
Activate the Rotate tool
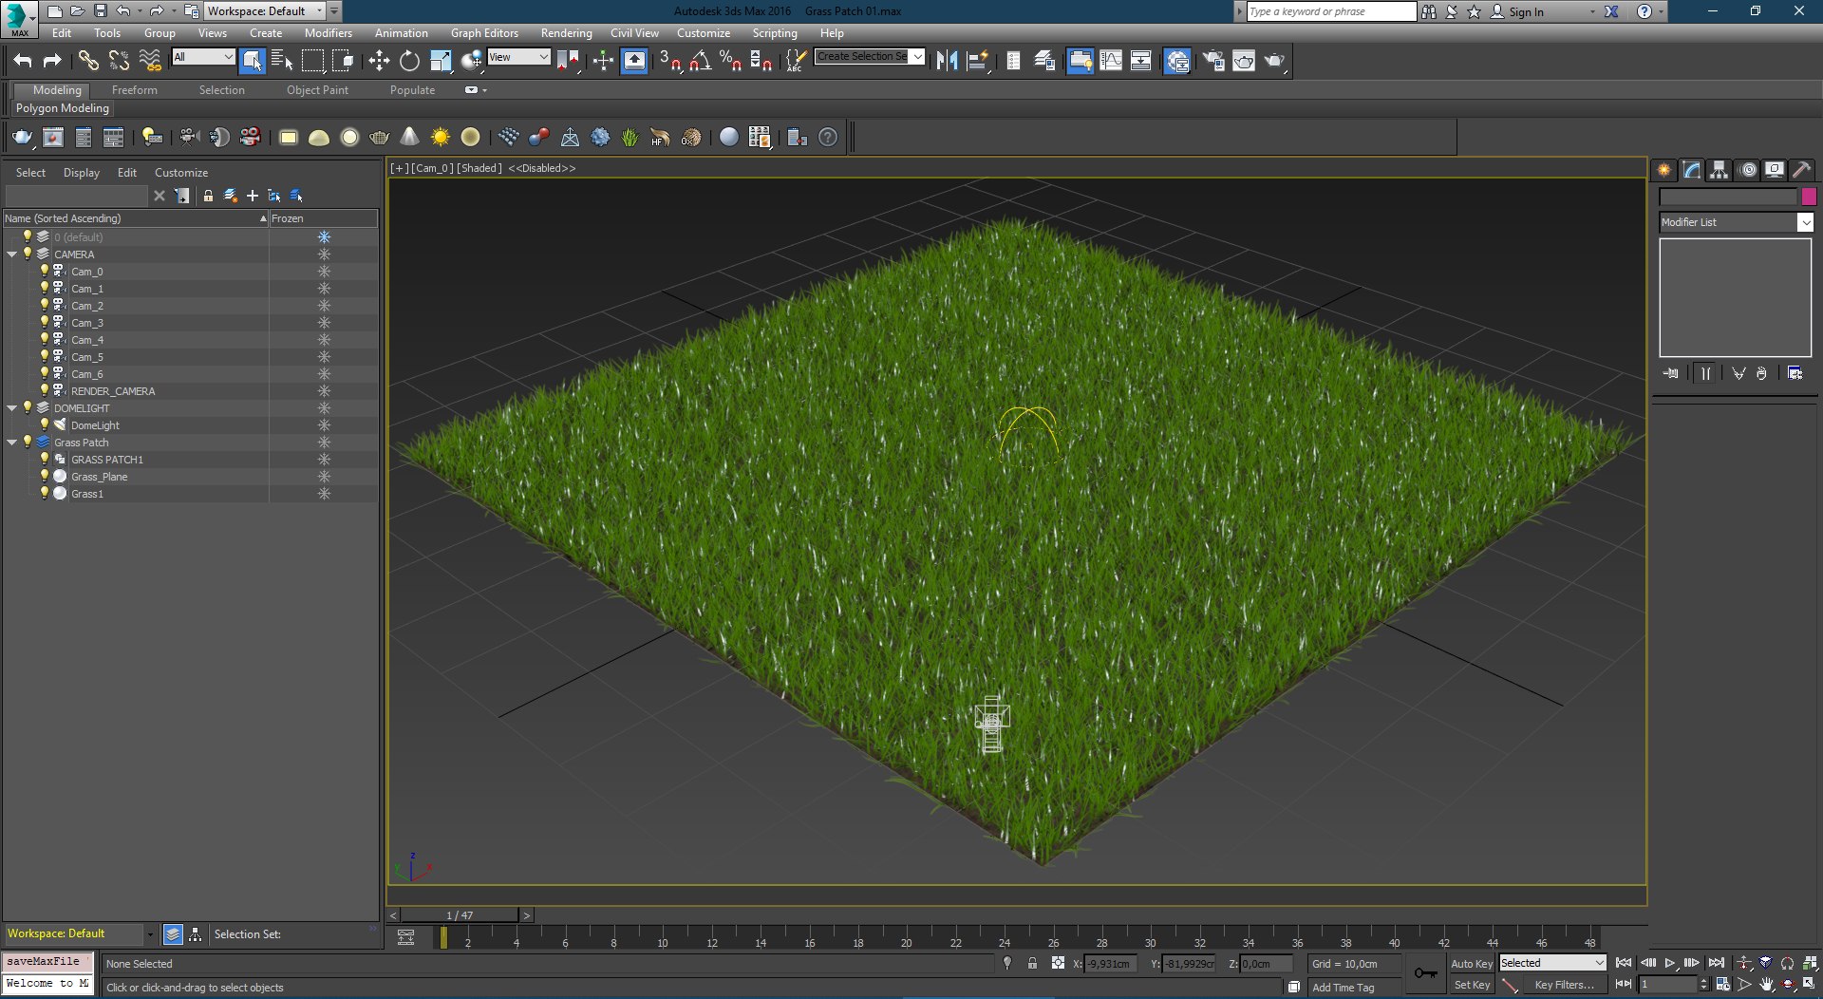(409, 61)
